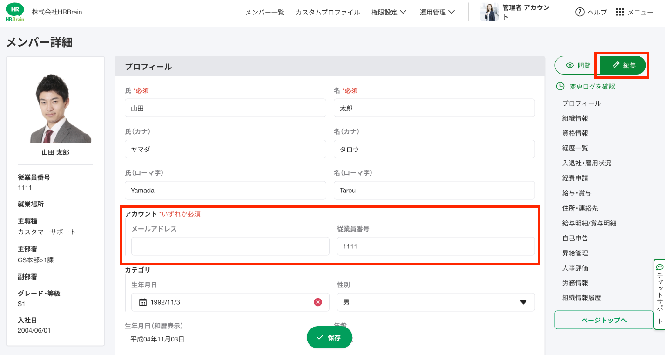
Task: Clear birth date with red X icon
Action: pos(318,302)
